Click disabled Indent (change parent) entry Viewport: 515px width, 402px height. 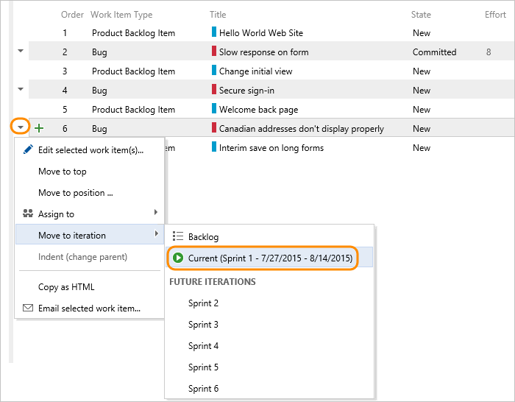[x=90, y=257]
